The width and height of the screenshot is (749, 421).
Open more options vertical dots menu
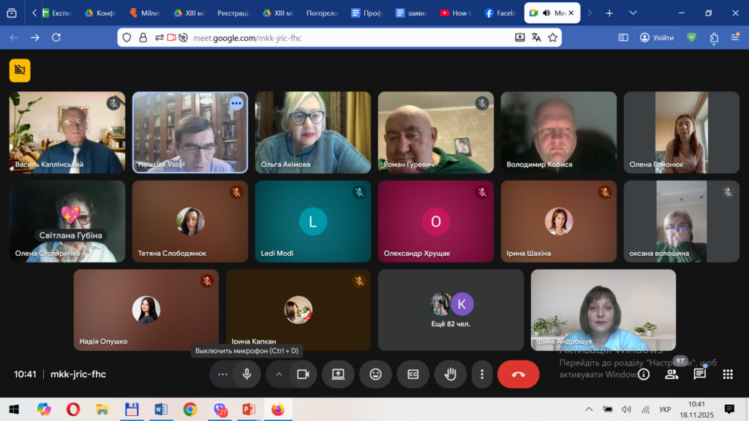(482, 374)
